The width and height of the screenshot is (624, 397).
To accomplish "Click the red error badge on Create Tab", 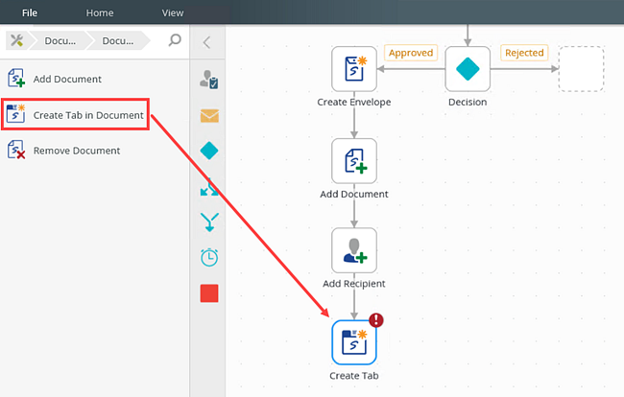I will pyautogui.click(x=376, y=320).
